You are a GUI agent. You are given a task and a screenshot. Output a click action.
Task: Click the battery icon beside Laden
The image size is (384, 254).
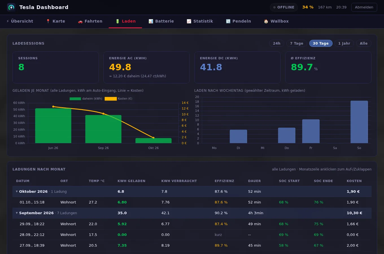[117, 21]
